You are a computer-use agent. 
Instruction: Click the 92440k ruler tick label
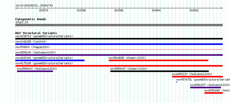click(157, 10)
